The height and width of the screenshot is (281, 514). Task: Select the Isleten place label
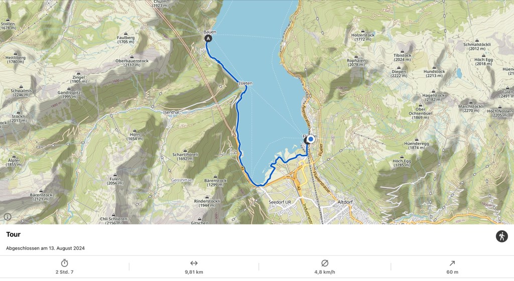click(x=245, y=83)
